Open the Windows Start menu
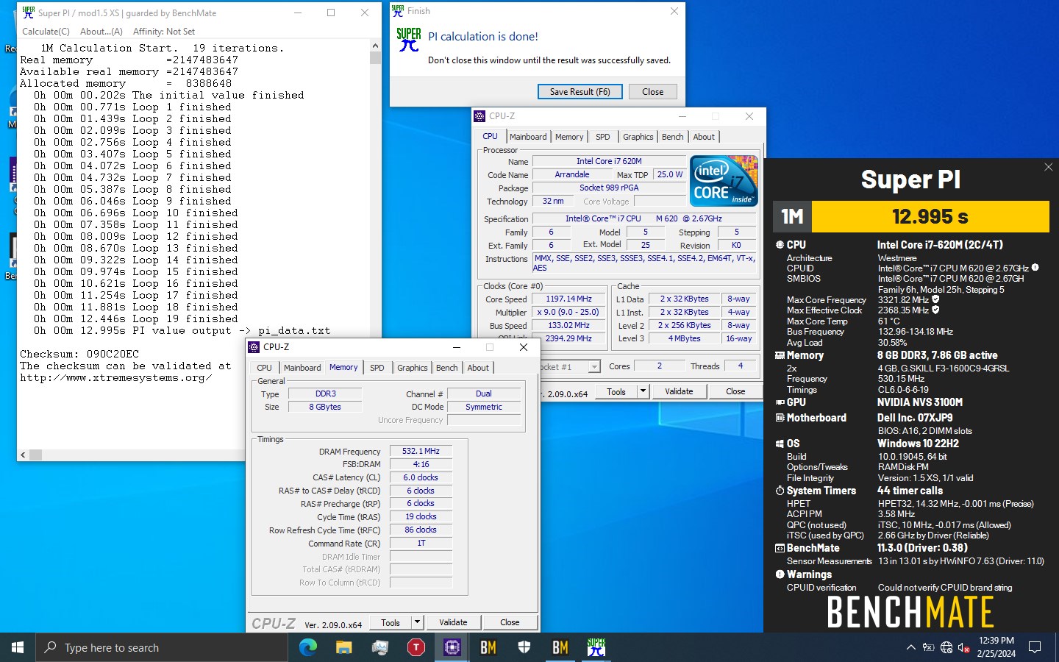Viewport: 1059px width, 662px height. (18, 647)
